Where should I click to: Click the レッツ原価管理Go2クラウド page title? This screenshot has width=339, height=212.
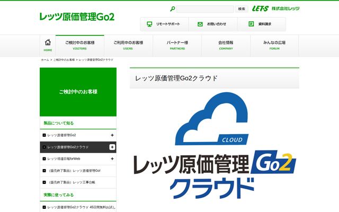point(176,78)
